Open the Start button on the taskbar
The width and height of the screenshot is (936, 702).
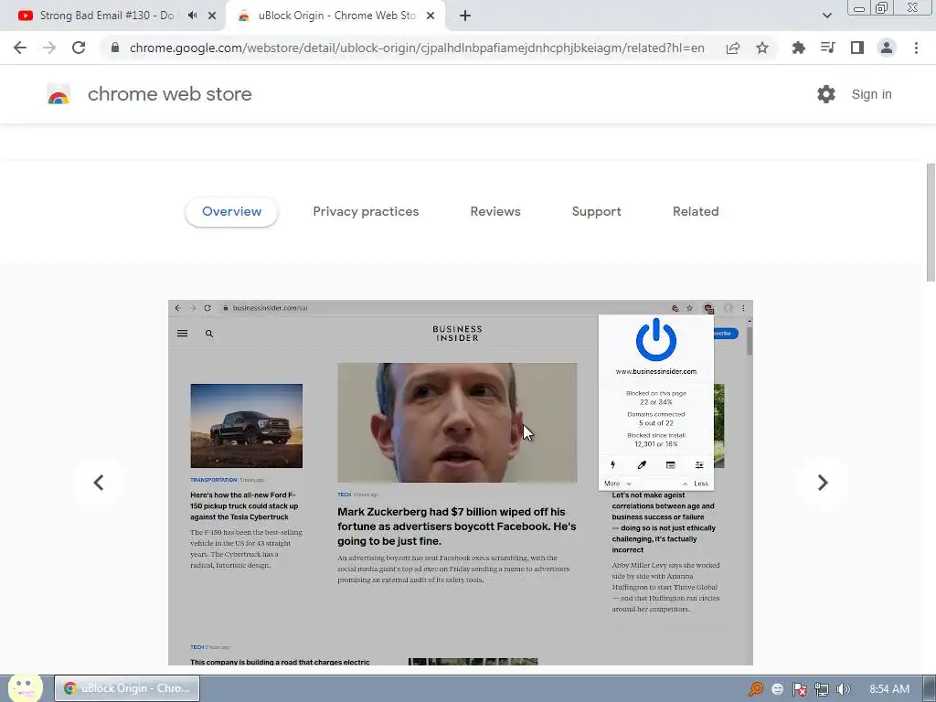point(25,687)
